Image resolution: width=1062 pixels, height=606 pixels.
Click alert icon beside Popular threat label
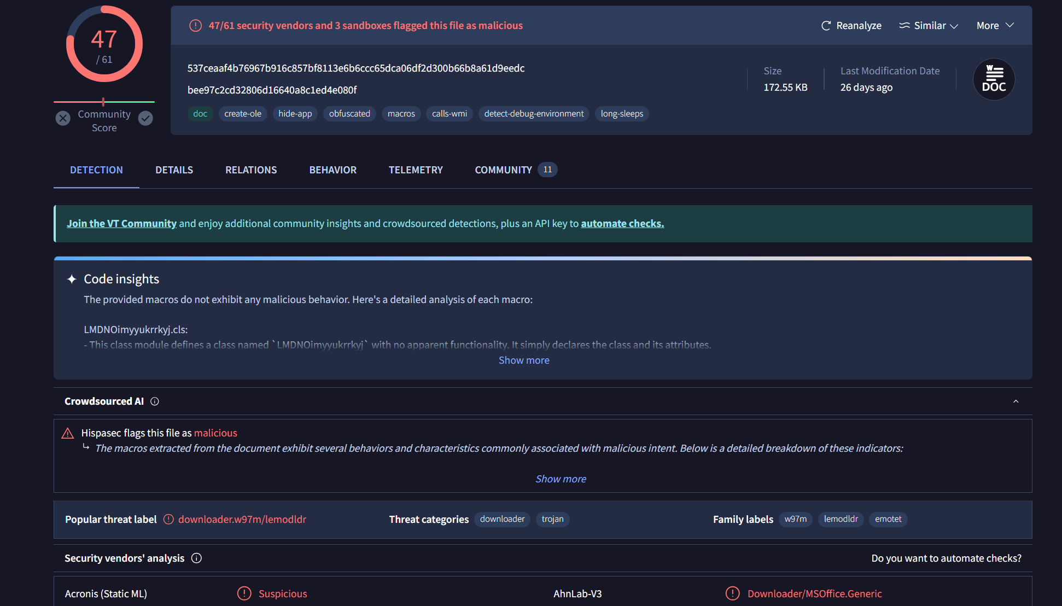click(168, 520)
